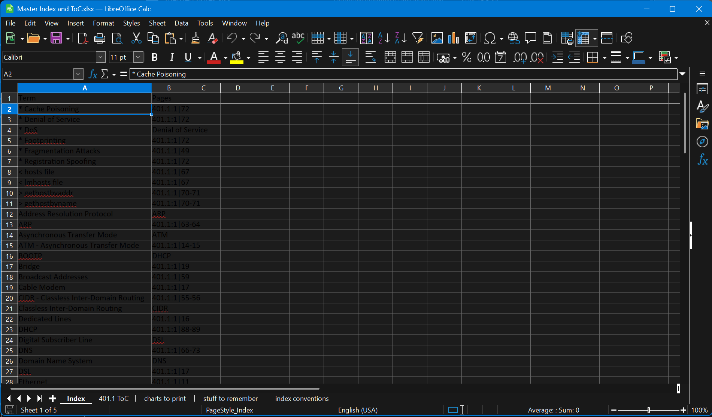
Task: Expand the Borders dropdown arrow
Action: [605, 58]
